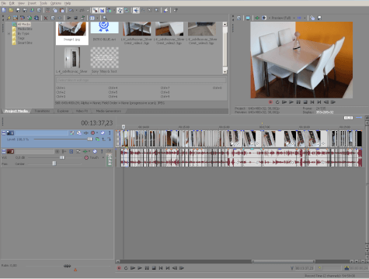Click the audio track Vol slider handle
This screenshot has height=279, width=369.
click(62, 157)
